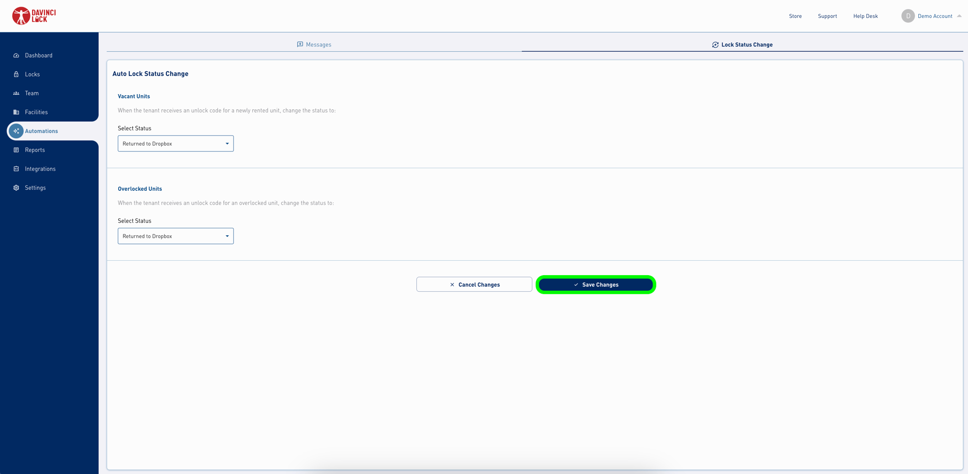Screen dimensions: 968x474
Task: Click the Messages tab icon
Action: click(300, 44)
